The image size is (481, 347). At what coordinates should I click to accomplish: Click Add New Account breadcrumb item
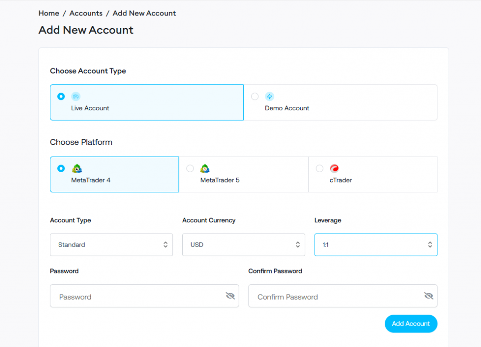[144, 13]
